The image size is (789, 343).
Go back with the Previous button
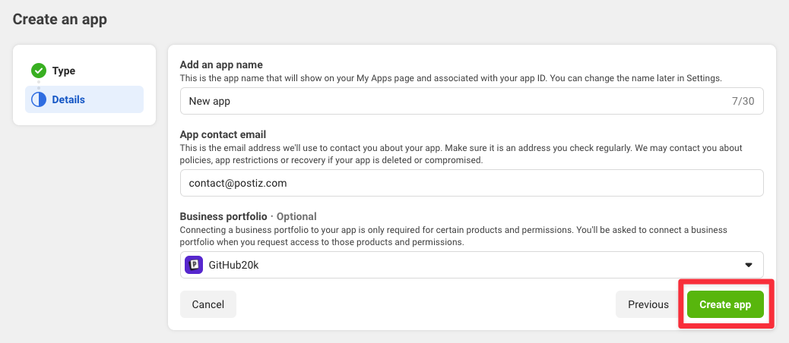648,304
